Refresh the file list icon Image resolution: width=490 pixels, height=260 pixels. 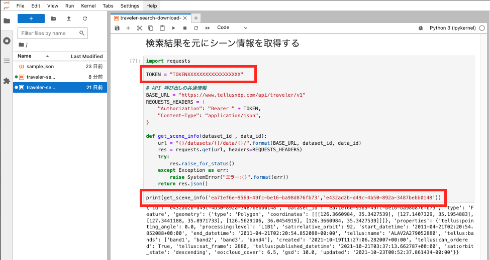85,19
